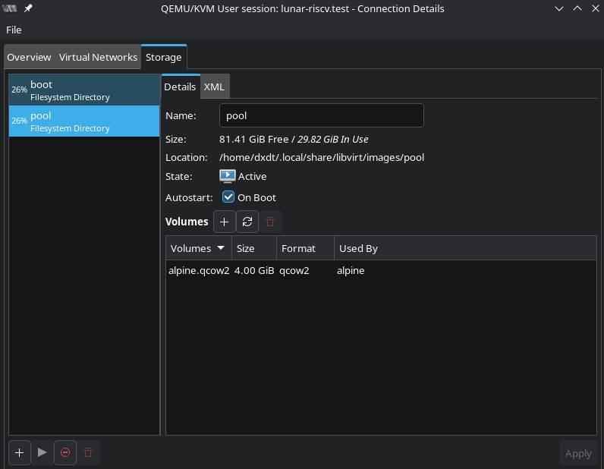Click the virt-manager window icon in titlebar
Image resolution: width=604 pixels, height=469 pixels.
pyautogui.click(x=10, y=8)
